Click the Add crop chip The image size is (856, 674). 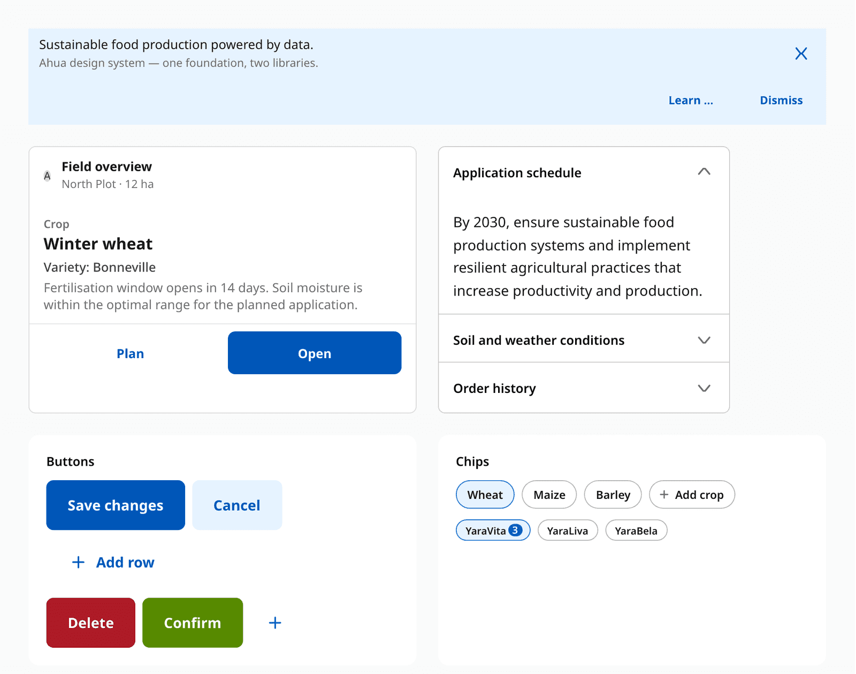692,495
